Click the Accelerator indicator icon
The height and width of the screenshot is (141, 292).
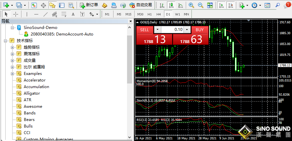[x=19, y=80]
